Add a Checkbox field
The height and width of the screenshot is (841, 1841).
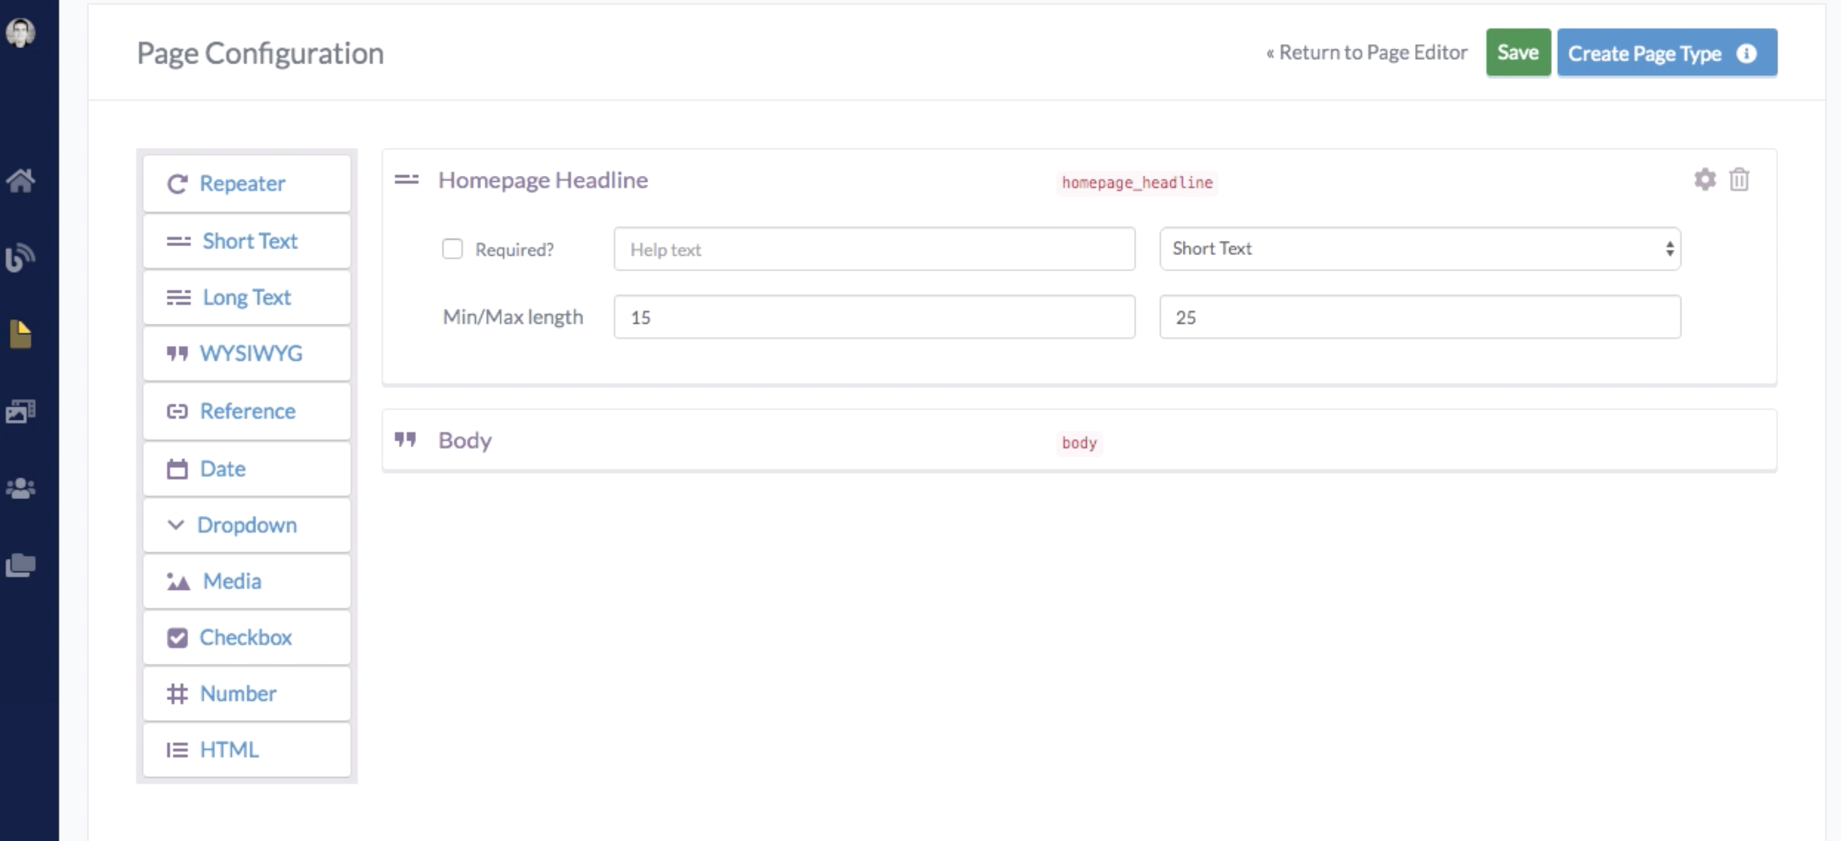(x=247, y=637)
